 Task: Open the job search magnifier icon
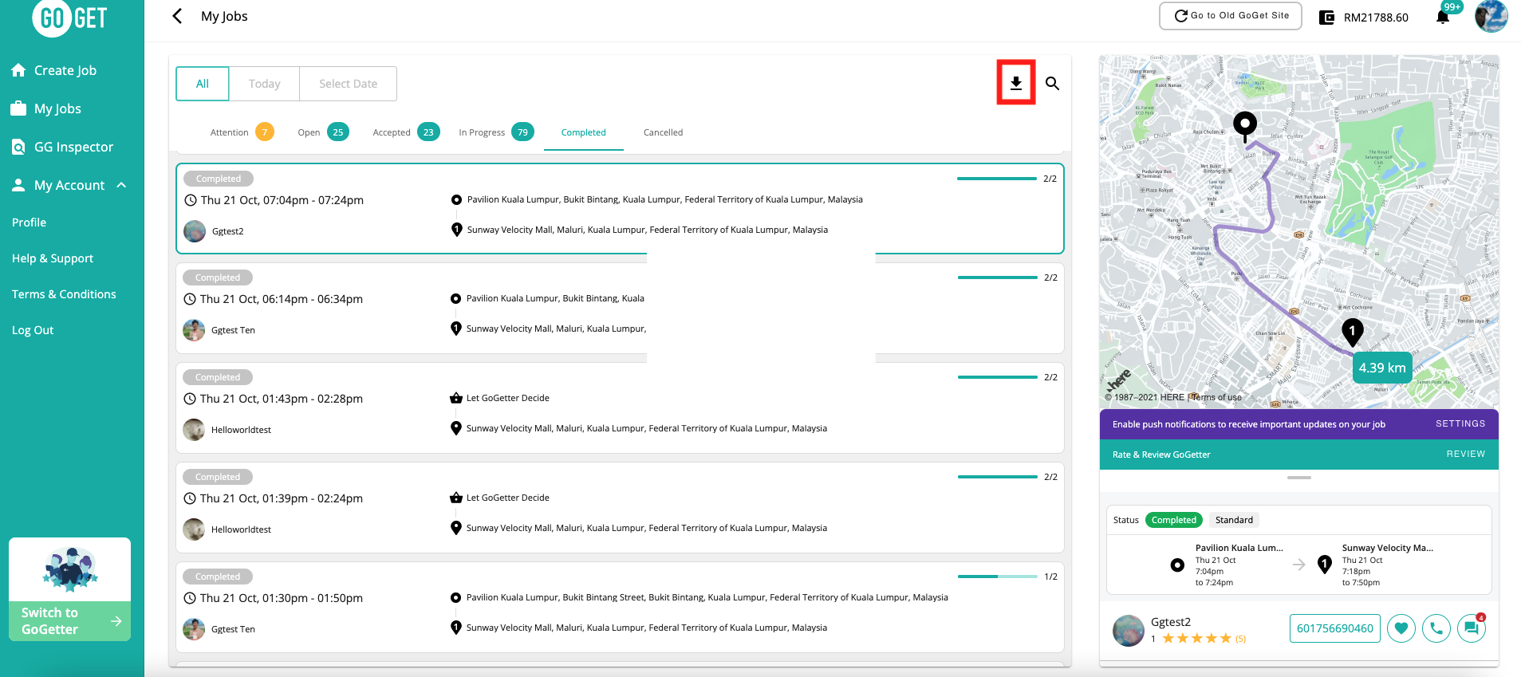(1052, 83)
